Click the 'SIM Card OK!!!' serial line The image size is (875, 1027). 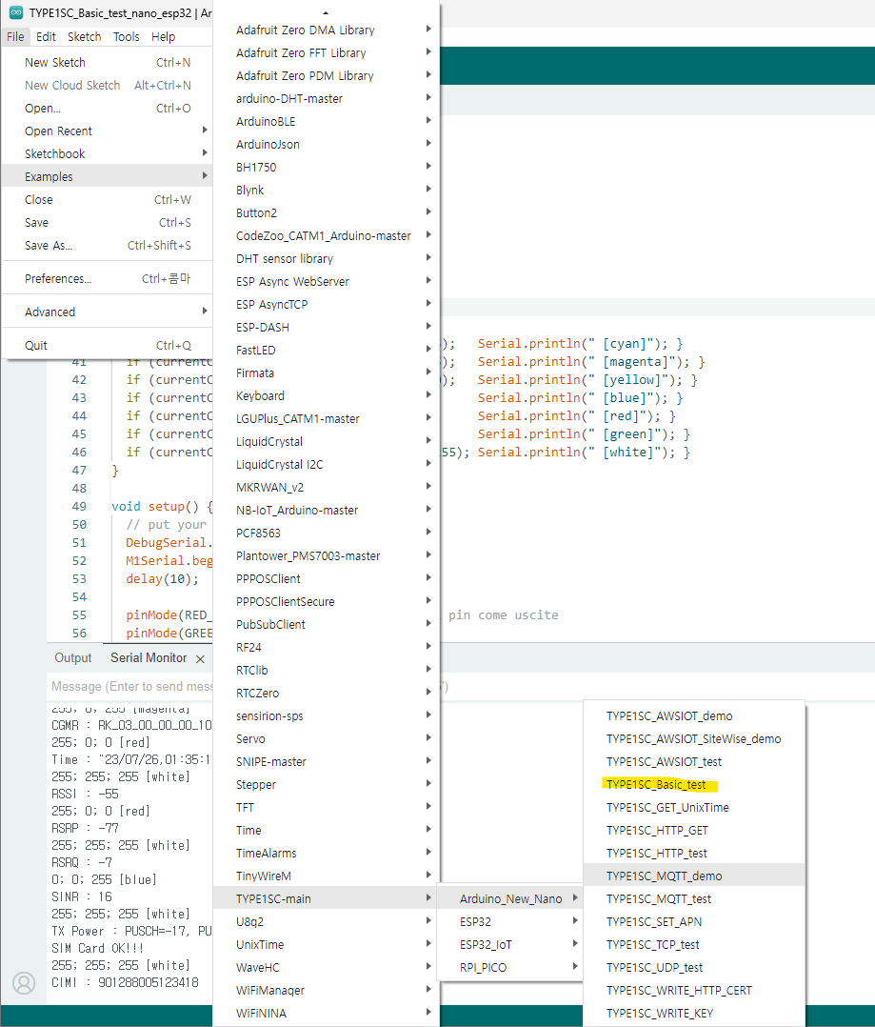[97, 949]
